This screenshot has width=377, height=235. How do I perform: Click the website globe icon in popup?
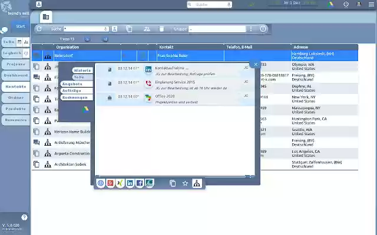(101, 183)
